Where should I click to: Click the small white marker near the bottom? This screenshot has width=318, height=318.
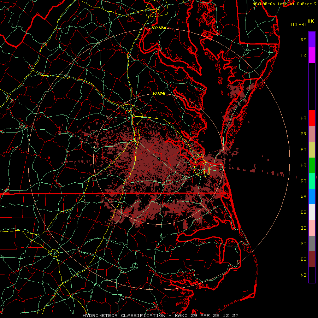[x=123, y=299]
